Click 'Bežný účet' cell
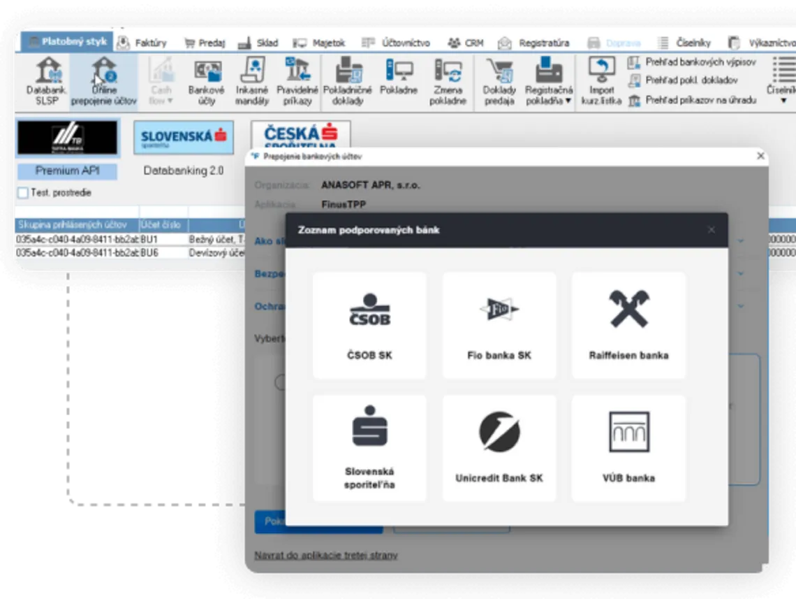Screen dimensions: 796x599 216,239
